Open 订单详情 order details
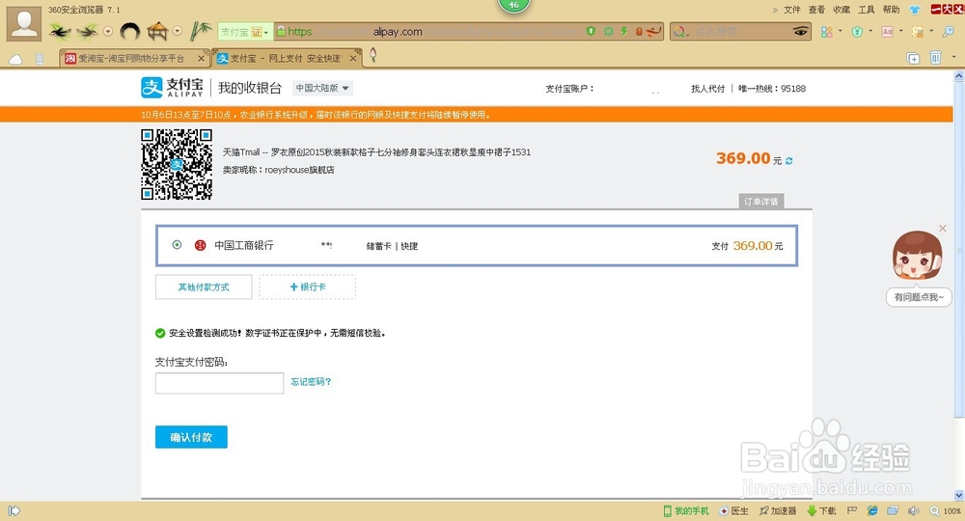The width and height of the screenshot is (965, 521). [x=760, y=201]
